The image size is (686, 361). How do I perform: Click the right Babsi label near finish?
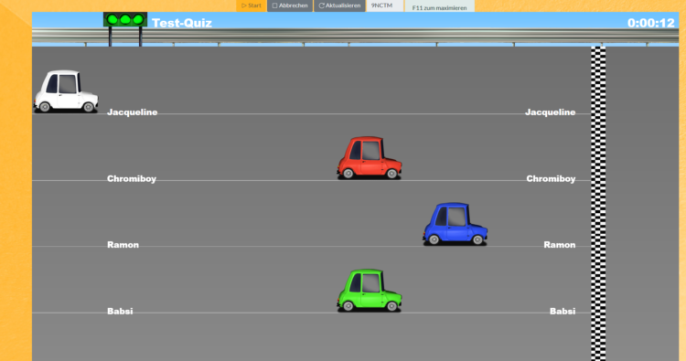click(563, 311)
